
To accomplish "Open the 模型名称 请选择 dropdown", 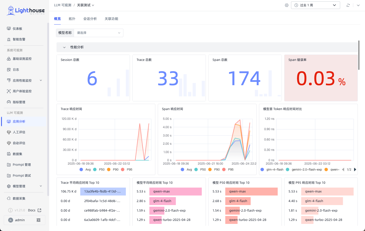I will (98, 33).
